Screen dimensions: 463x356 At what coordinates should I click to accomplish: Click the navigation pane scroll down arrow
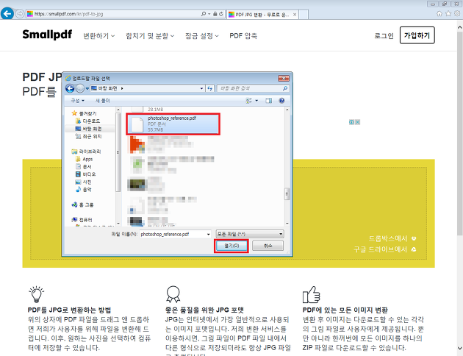point(118,224)
